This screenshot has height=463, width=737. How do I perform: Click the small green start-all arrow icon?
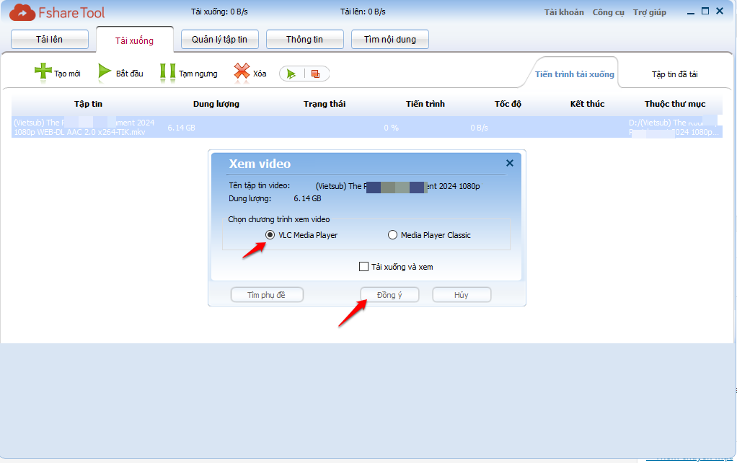coord(291,74)
